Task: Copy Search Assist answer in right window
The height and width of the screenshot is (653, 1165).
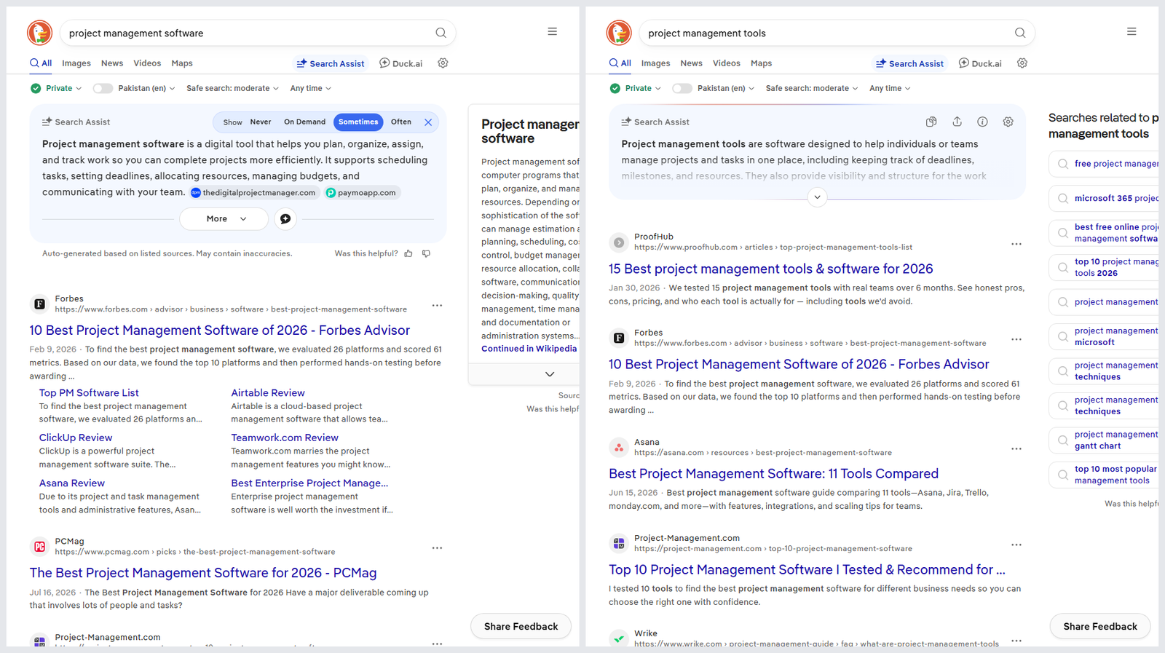Action: click(x=931, y=122)
